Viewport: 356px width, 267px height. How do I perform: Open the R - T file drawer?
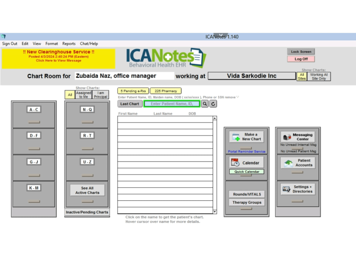click(x=87, y=141)
